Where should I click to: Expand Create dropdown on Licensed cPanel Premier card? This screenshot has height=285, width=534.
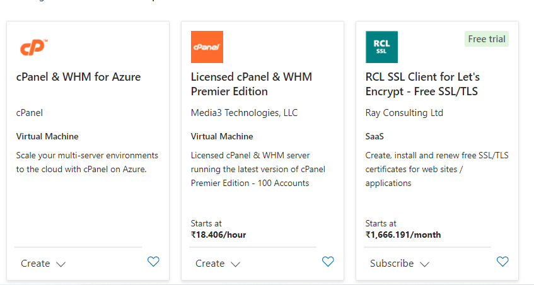tap(218, 264)
